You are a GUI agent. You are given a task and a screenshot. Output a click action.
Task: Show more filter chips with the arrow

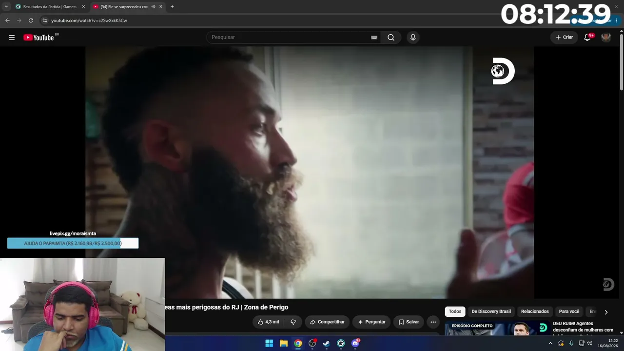[606, 312]
